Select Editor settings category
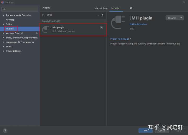This screenshot has width=188, height=135. tap(9, 24)
